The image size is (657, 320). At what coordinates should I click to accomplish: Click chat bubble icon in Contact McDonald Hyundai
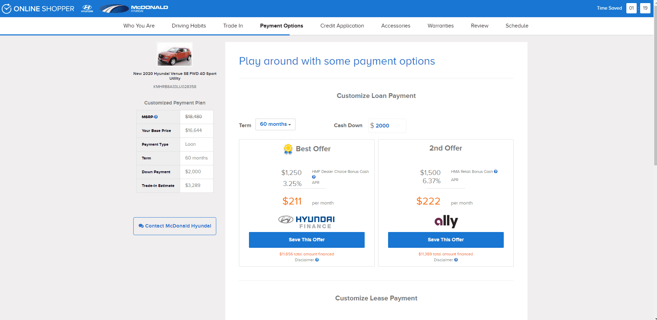141,226
